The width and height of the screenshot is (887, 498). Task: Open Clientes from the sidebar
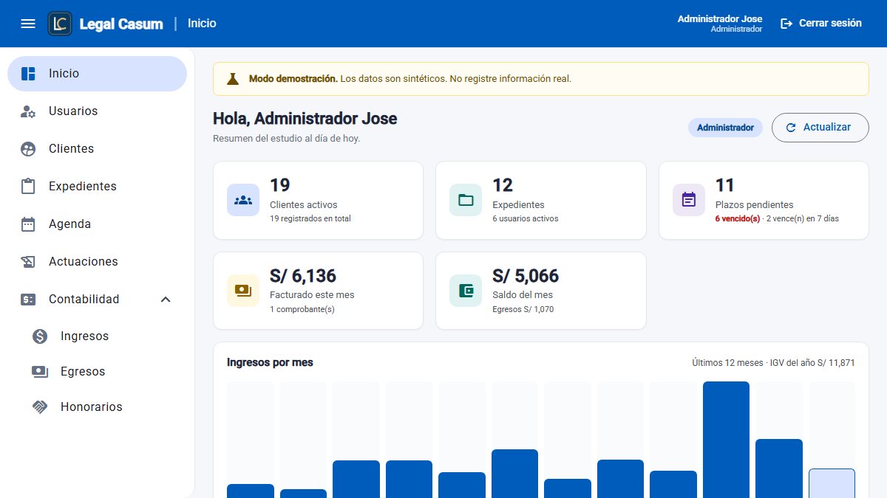[x=97, y=149]
